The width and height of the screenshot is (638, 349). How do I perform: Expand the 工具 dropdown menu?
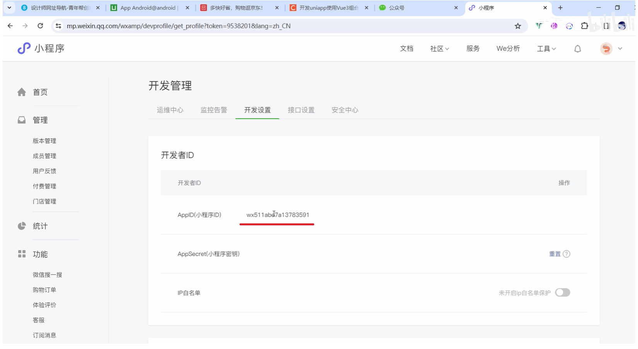pos(546,49)
